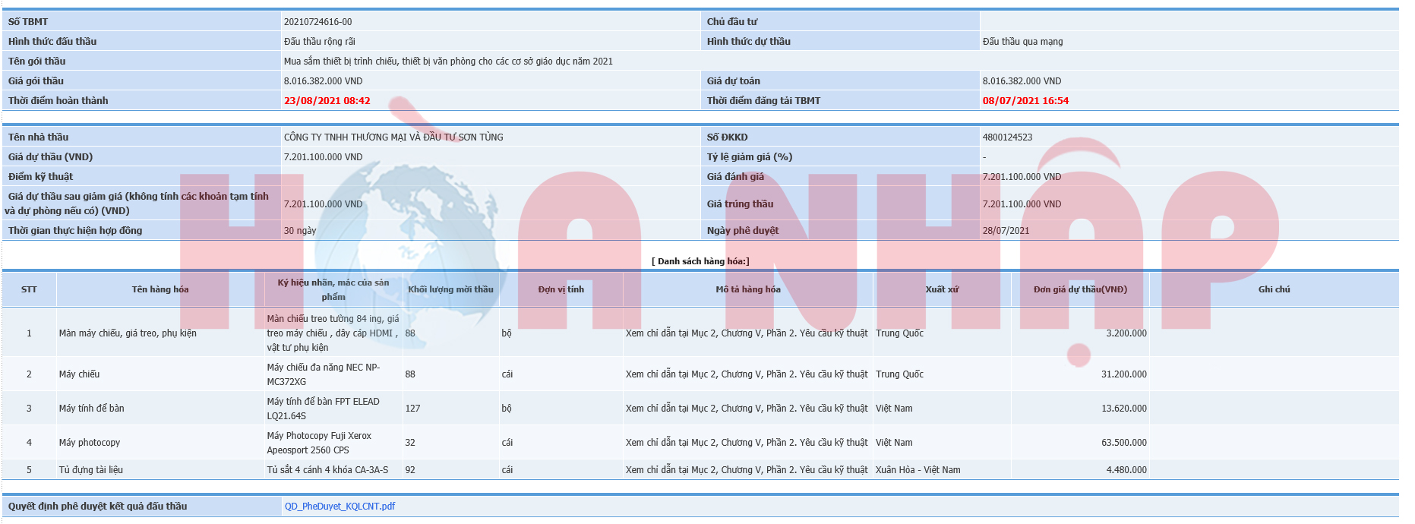Click the Máy tính để bàn item name

click(91, 409)
